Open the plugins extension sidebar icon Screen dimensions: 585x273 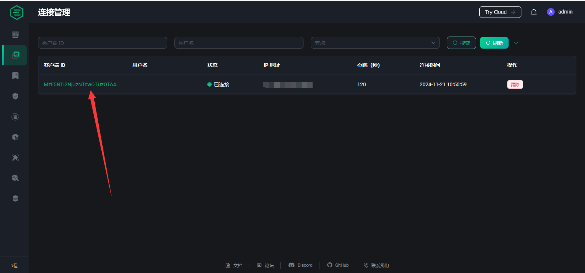[x=15, y=158]
